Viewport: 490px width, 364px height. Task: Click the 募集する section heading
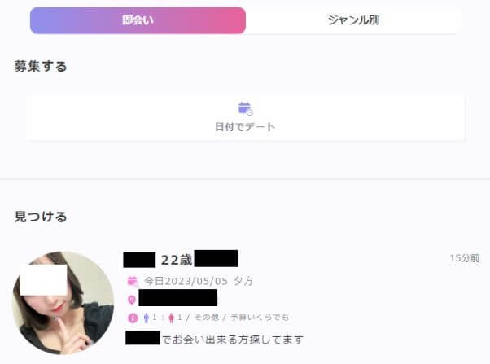click(x=41, y=66)
